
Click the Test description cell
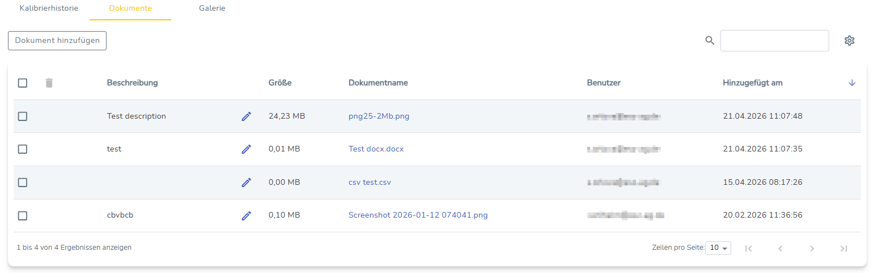137,116
